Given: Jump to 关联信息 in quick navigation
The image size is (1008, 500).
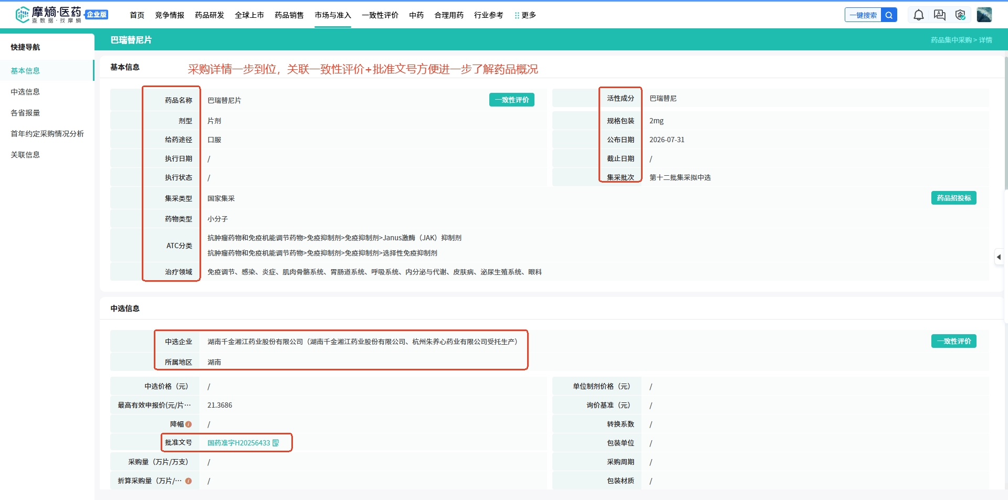Looking at the screenshot, I should tap(25, 155).
